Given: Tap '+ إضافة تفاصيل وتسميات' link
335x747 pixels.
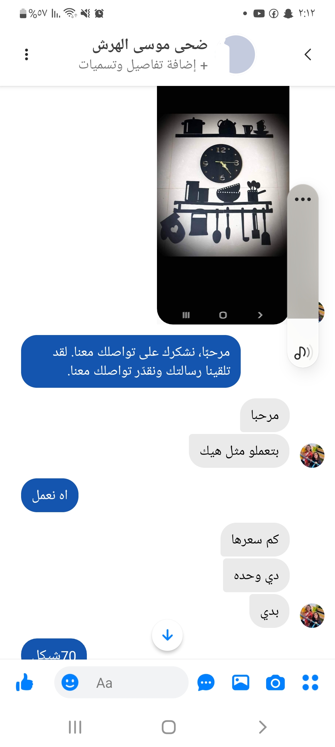Looking at the screenshot, I should 143,65.
